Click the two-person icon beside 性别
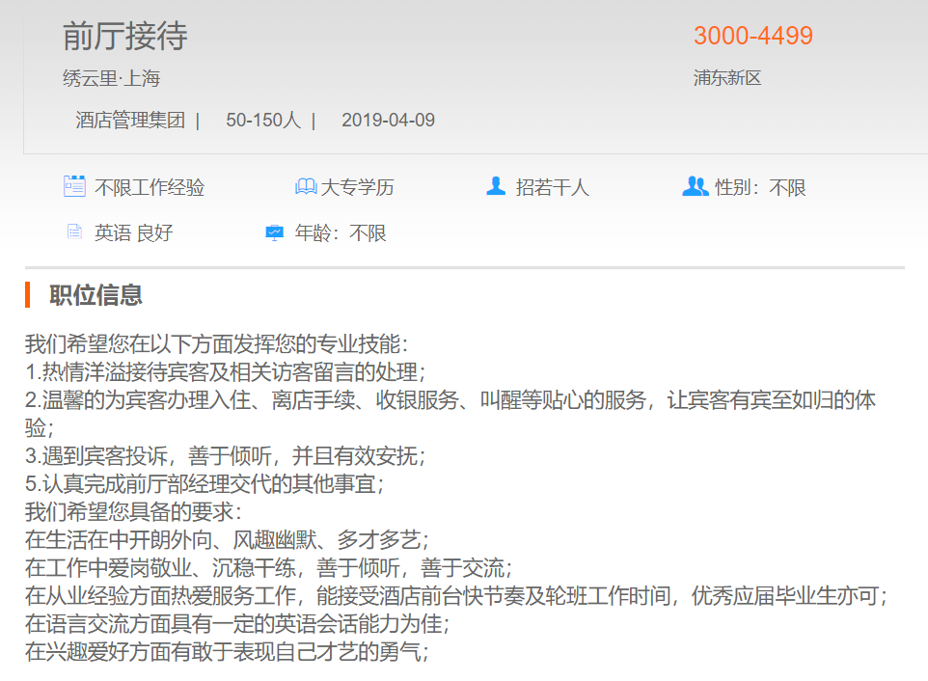Image resolution: width=928 pixels, height=681 pixels. [x=695, y=186]
